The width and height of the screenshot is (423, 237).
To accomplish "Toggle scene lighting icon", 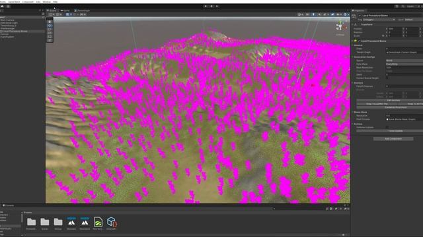I will (313, 14).
